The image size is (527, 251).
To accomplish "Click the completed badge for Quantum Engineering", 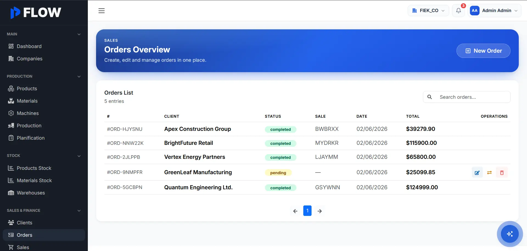I will coord(281,188).
